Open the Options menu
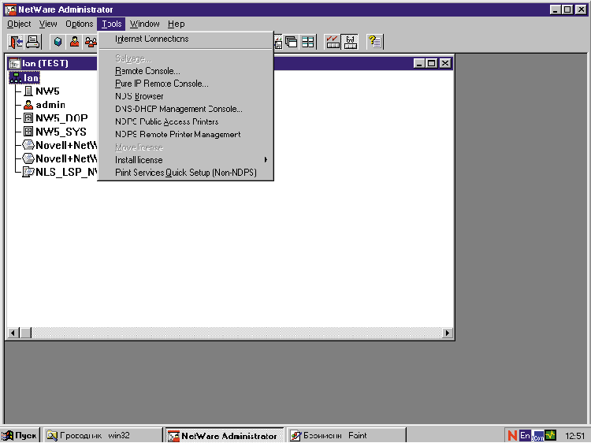This screenshot has height=443, width=591. 79,24
